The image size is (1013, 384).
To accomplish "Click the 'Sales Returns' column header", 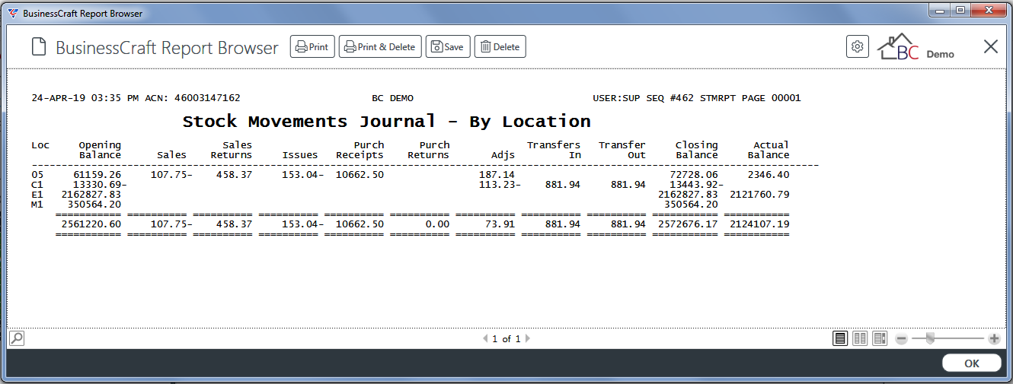I will click(232, 150).
